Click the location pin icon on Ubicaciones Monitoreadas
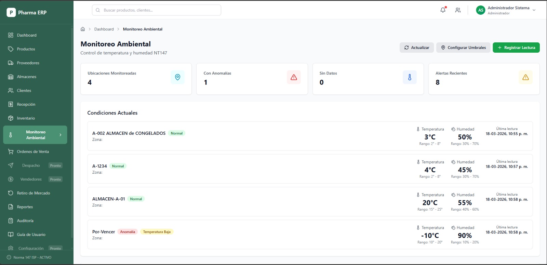Screen dimensions: 547x265 [x=177, y=77]
